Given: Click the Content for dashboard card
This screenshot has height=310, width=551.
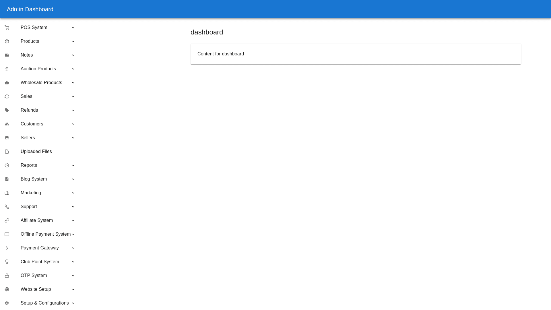Looking at the screenshot, I should click(x=356, y=54).
